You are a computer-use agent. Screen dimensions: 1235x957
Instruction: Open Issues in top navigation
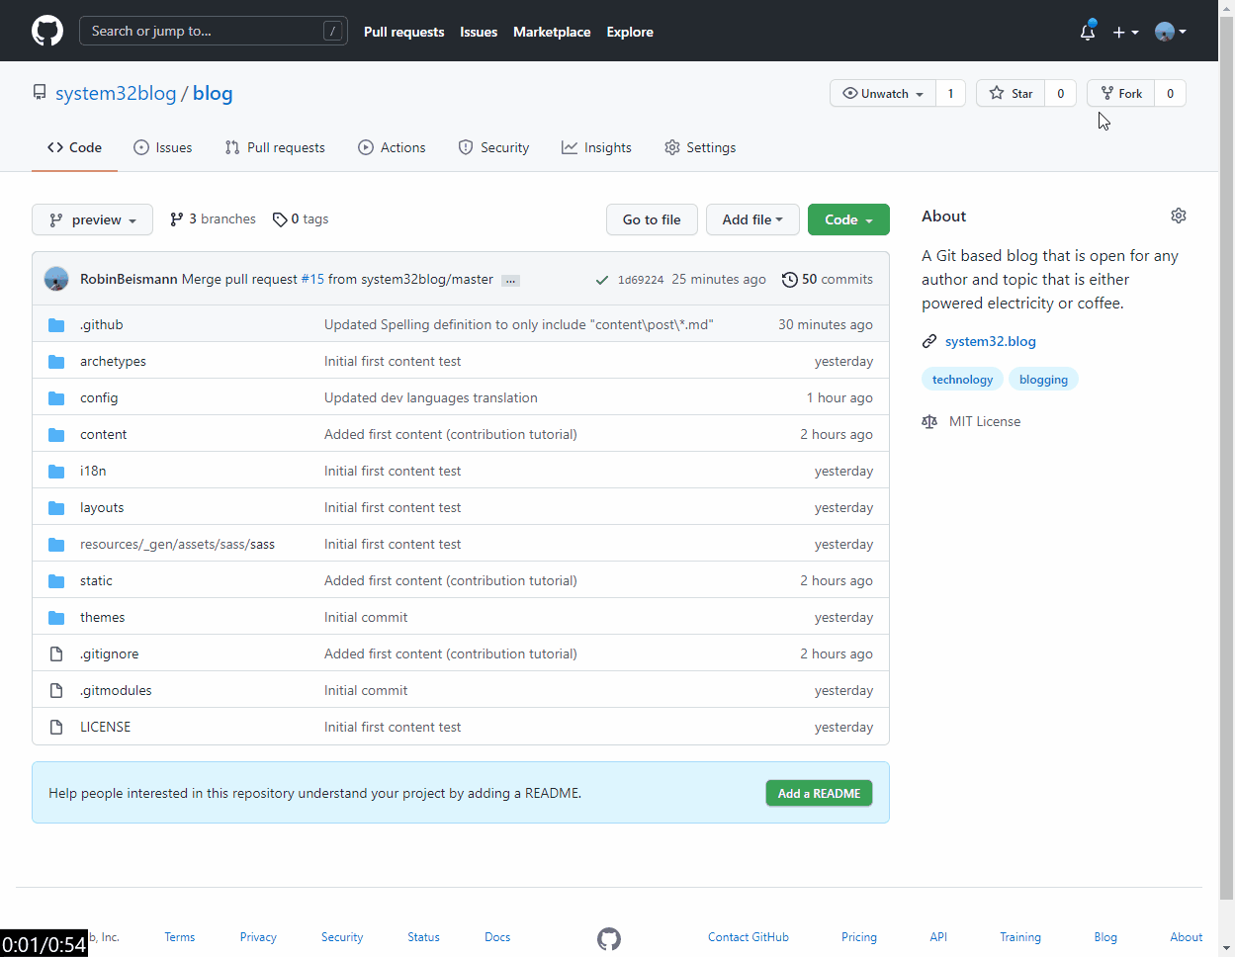[479, 32]
